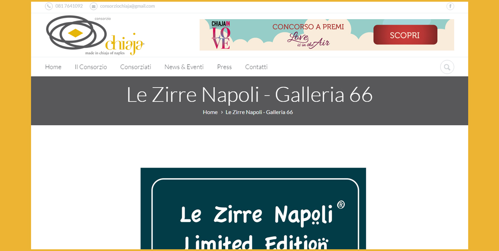Select News & Eventi in navigation

click(184, 67)
